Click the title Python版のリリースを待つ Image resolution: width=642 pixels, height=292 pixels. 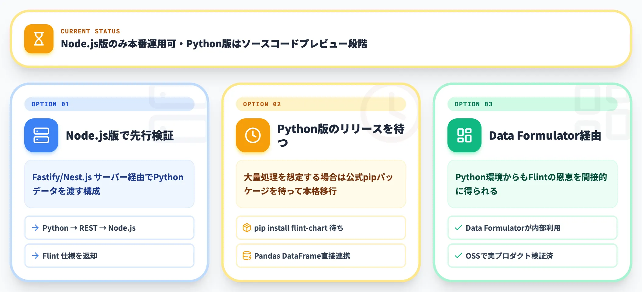tap(341, 135)
